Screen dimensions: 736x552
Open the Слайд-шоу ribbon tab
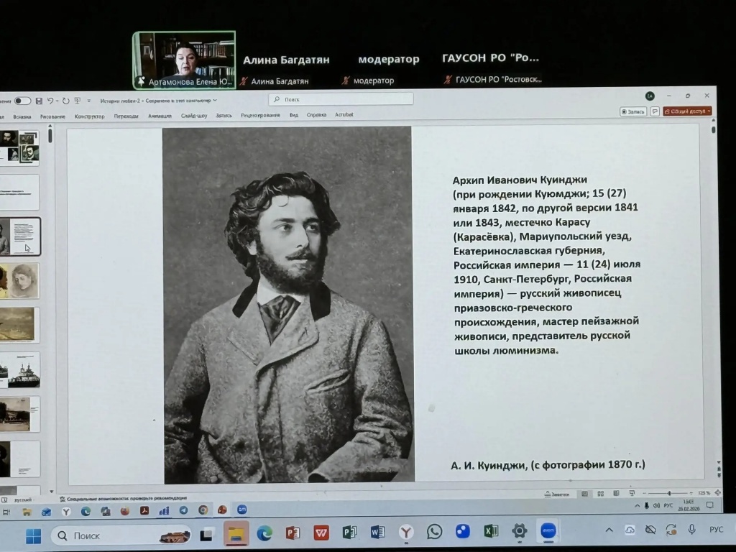coord(193,115)
